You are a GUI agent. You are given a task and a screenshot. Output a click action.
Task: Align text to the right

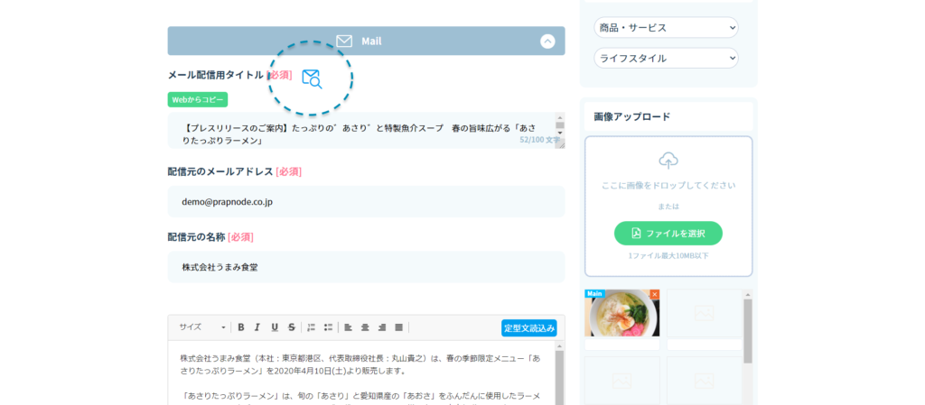(x=381, y=327)
